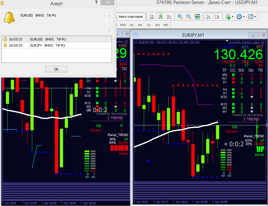Zoom out of the chart

pos(188,17)
